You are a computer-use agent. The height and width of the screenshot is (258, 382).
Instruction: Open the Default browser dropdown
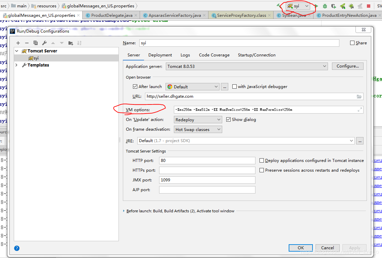coord(192,87)
